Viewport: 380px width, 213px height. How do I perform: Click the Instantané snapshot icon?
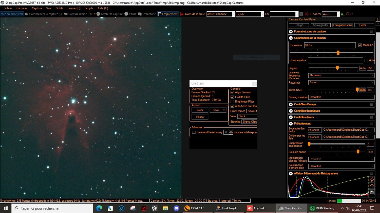click(x=140, y=14)
